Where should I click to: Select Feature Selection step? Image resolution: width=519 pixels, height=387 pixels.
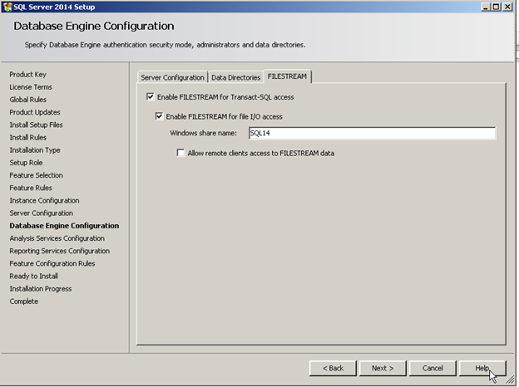(36, 175)
